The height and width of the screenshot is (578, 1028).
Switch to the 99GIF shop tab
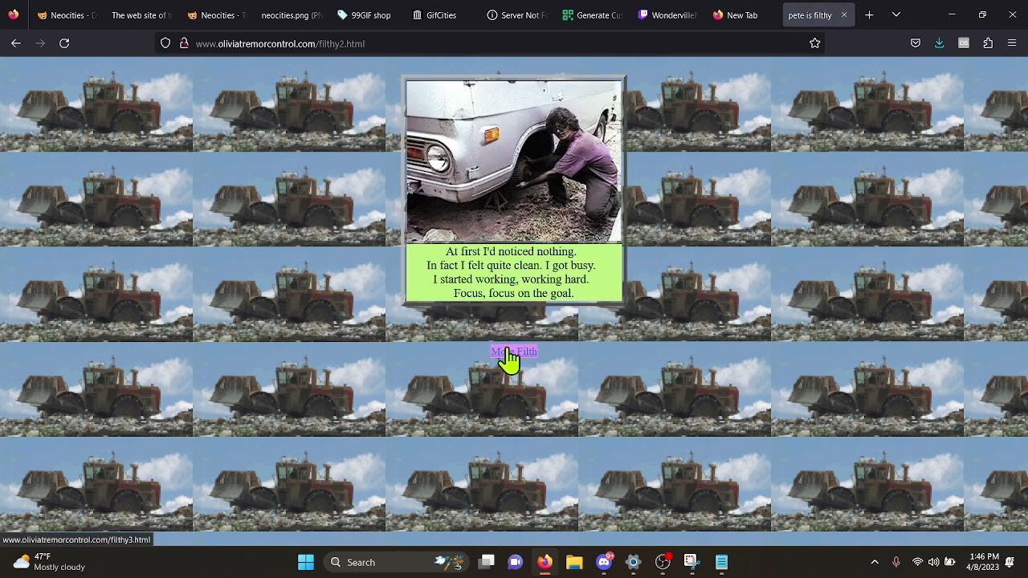tap(365, 14)
